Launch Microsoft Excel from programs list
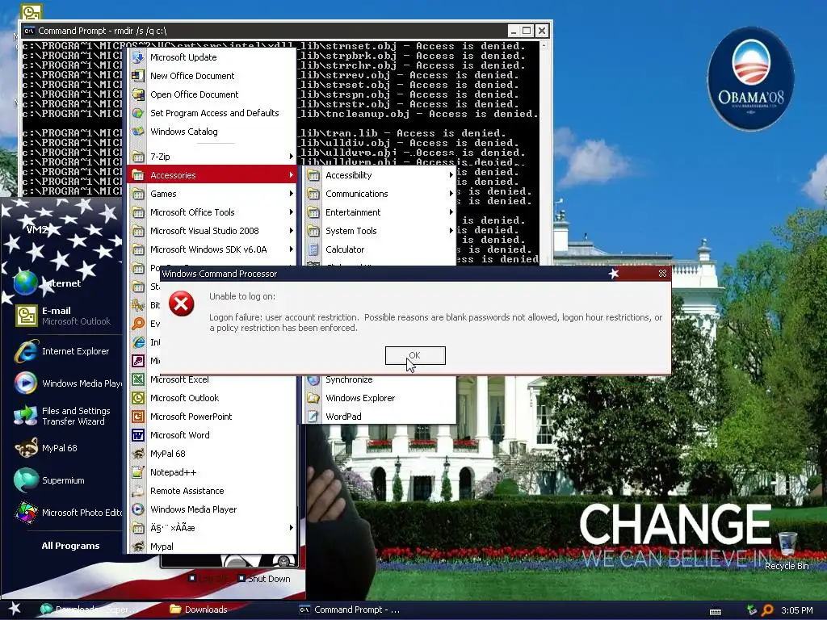827x620 pixels. pyautogui.click(x=212, y=379)
